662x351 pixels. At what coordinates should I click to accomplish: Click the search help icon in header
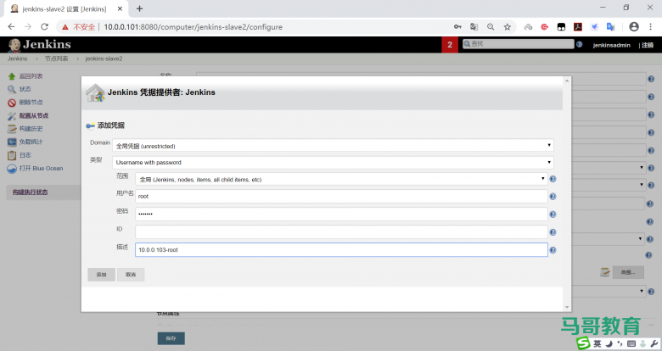click(x=579, y=44)
